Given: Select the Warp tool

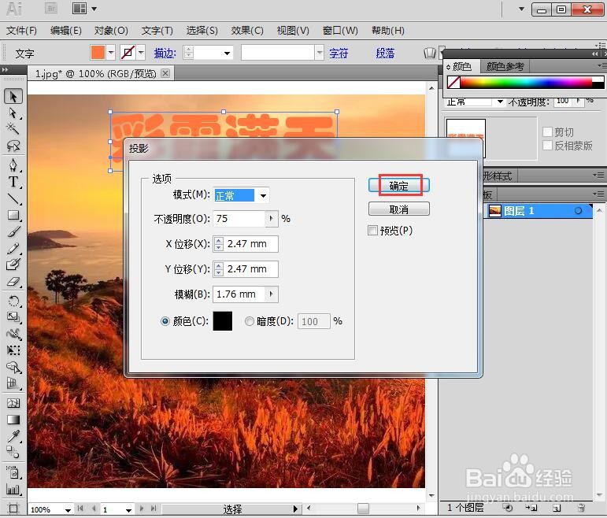Looking at the screenshot, I should coord(13,334).
